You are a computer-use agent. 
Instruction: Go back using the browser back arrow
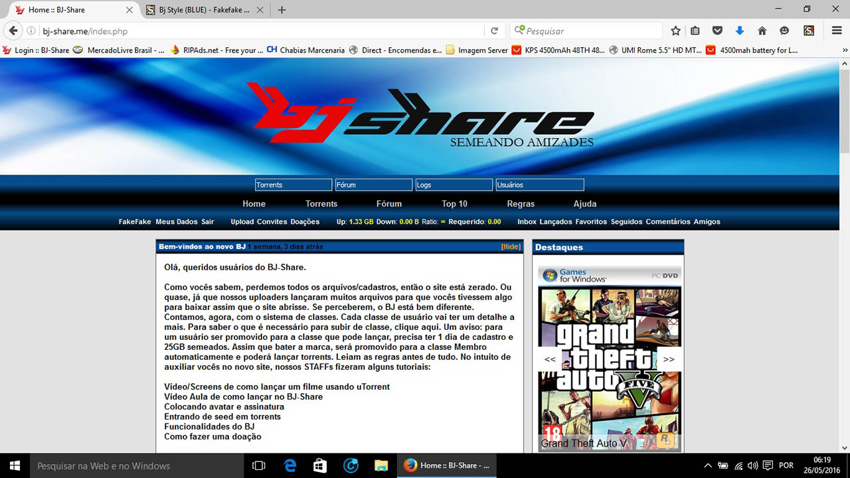click(13, 31)
